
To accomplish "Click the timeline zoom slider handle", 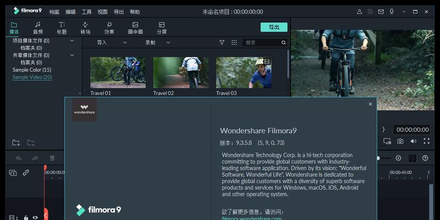I will (378, 158).
